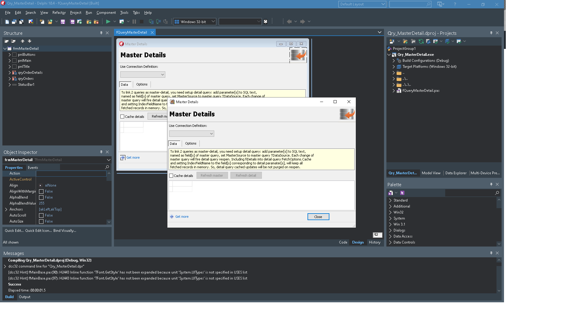
Task: Open the Project menu
Action: (76, 13)
